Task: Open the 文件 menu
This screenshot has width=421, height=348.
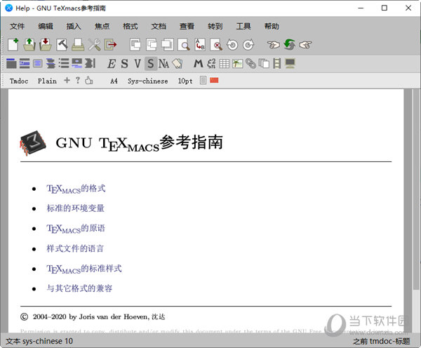Action: 18,27
